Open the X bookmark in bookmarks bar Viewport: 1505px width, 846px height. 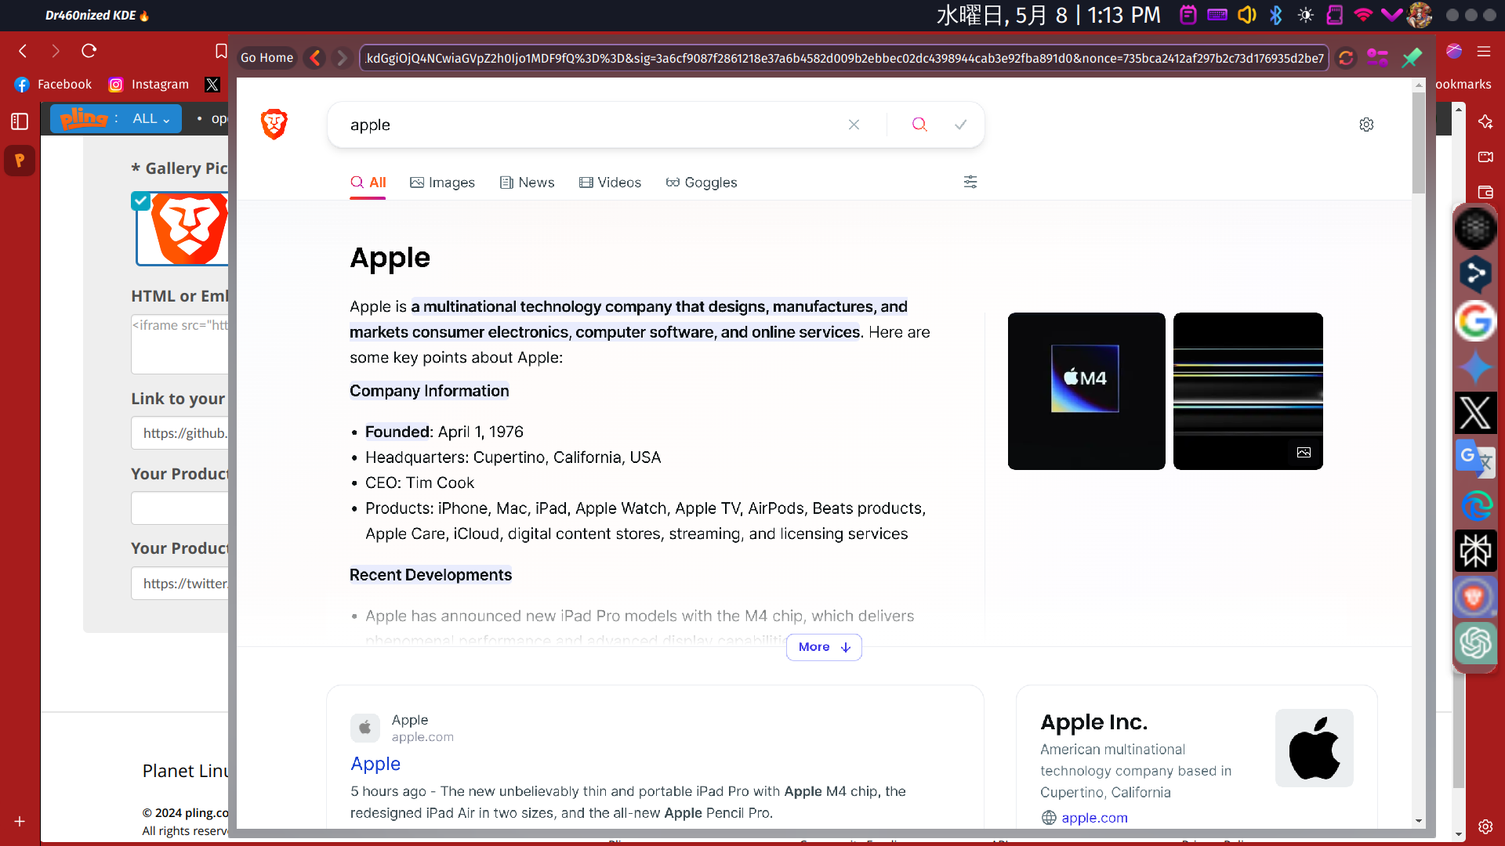pyautogui.click(x=212, y=85)
